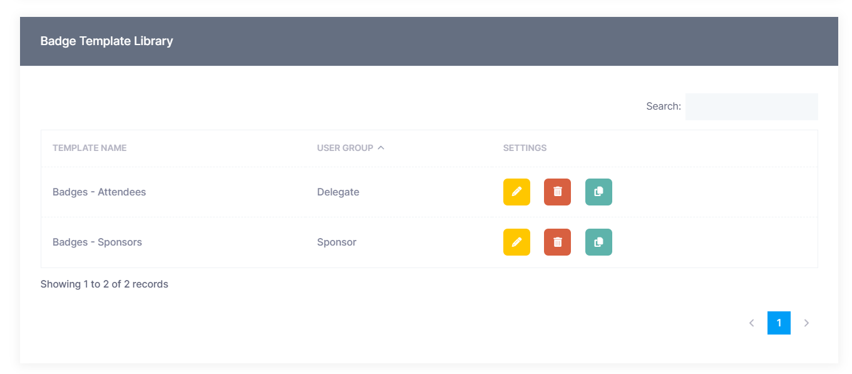The width and height of the screenshot is (852, 374).
Task: Duplicate the Badges - Attendees template
Action: click(598, 192)
